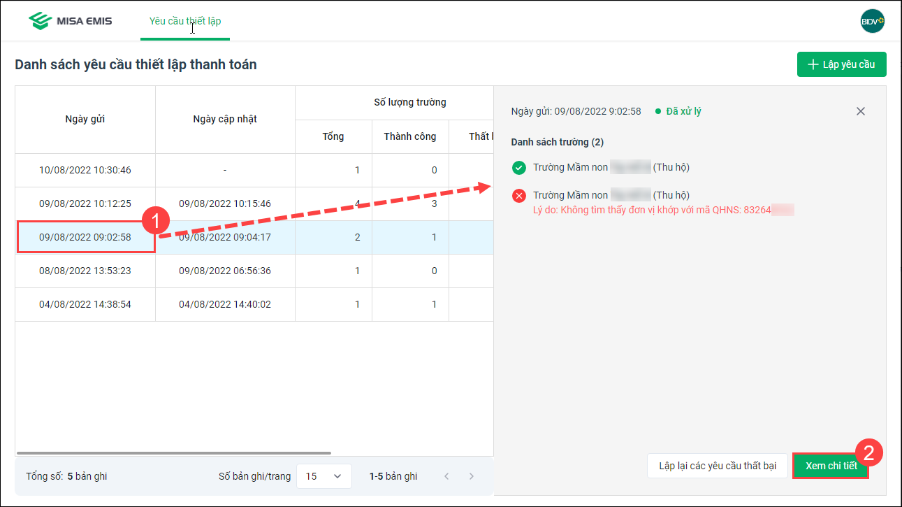Viewport: 902px width, 507px height.
Task: Click the red failure X icon
Action: click(x=519, y=196)
